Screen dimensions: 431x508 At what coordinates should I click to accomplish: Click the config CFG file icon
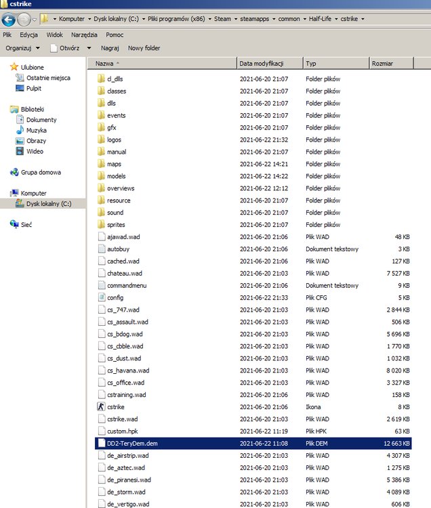pos(102,297)
